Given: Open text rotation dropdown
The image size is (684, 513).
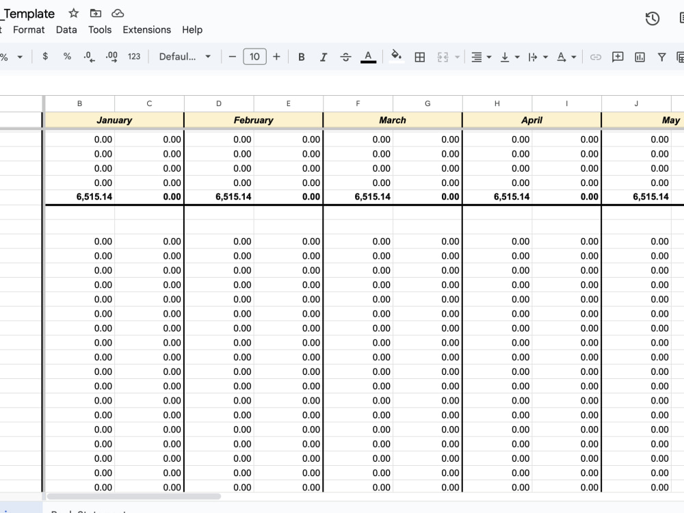Looking at the screenshot, I should pyautogui.click(x=566, y=57).
